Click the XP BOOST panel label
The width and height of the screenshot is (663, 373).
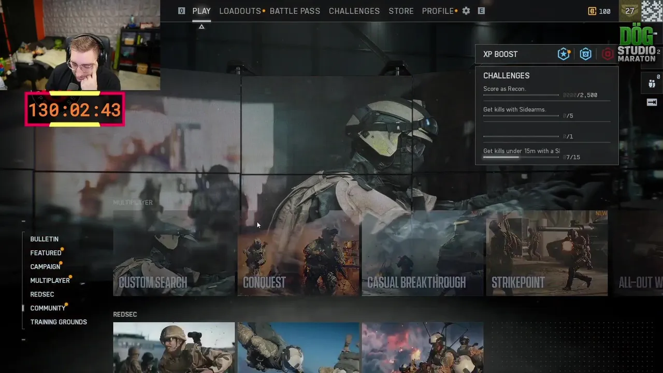tap(500, 54)
